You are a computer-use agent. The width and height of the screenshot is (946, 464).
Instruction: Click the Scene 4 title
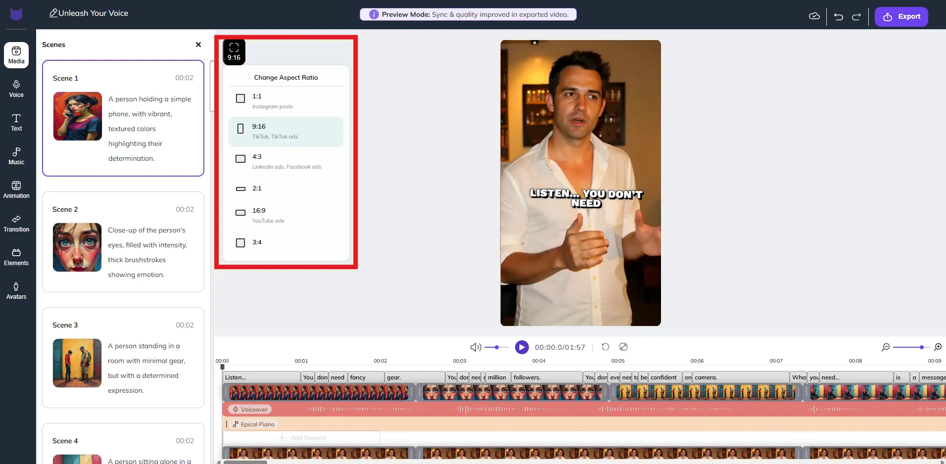(x=65, y=441)
